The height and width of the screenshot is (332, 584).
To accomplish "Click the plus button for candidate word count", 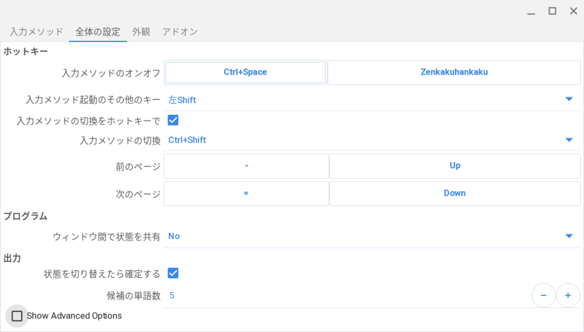I will pos(568,295).
